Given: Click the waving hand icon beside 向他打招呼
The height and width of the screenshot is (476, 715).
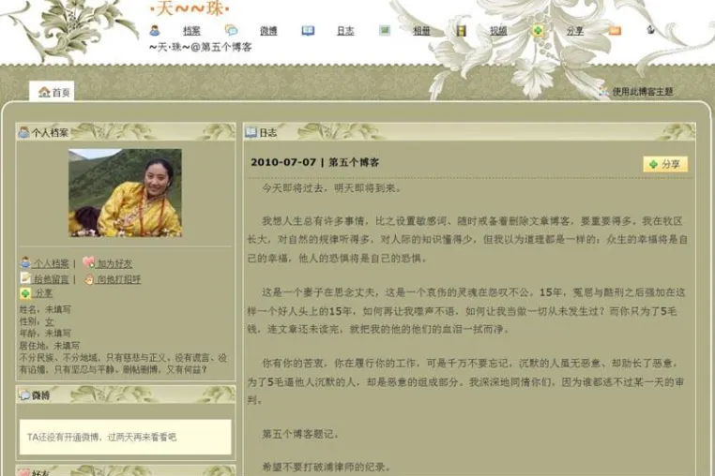Looking at the screenshot, I should tap(89, 279).
